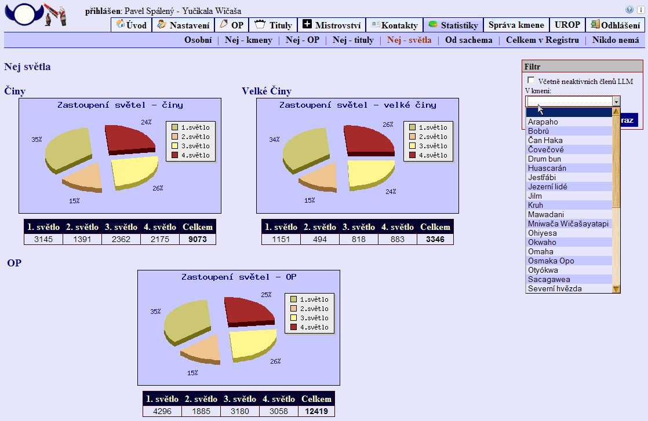
Task: Open the Úvod home tab
Action: (131, 25)
